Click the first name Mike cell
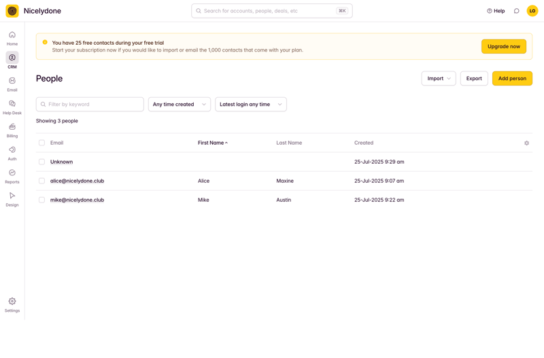544x358 pixels. click(203, 200)
